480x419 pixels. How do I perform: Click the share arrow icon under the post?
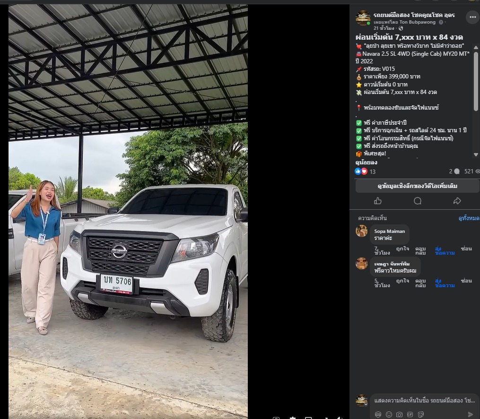(457, 201)
